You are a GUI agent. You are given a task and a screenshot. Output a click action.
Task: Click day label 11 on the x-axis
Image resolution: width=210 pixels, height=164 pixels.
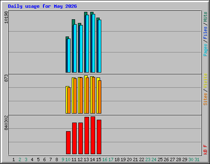pyautogui.click(x=74, y=159)
